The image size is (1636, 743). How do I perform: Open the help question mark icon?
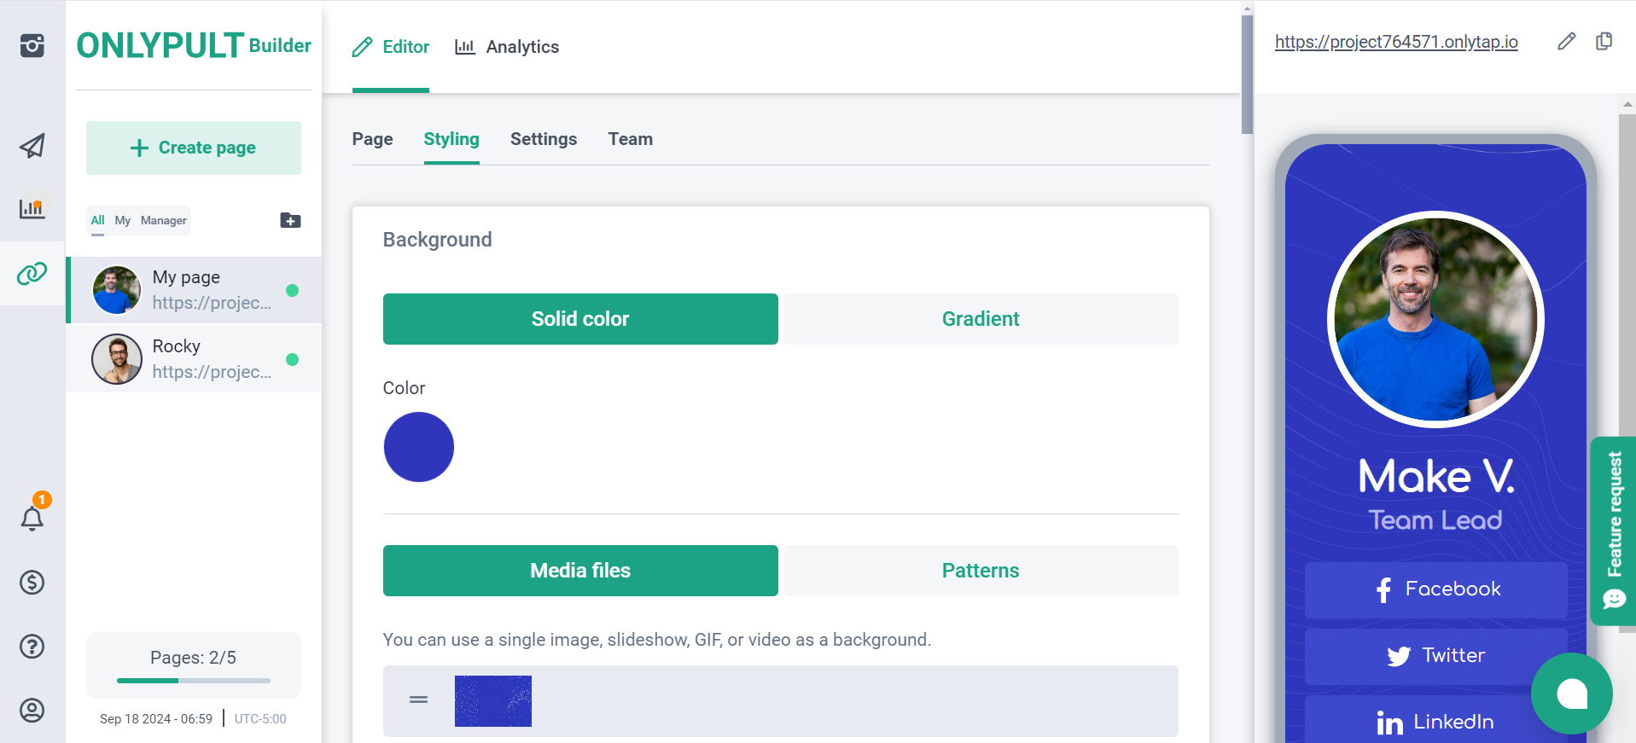coord(32,647)
